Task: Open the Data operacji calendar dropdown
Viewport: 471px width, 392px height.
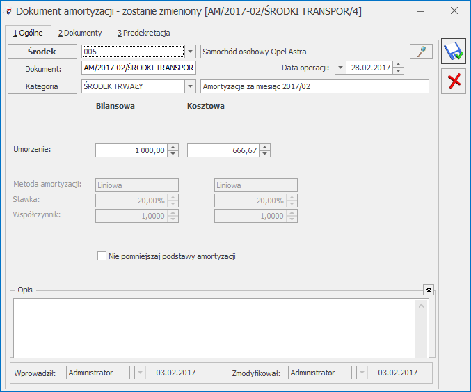Action: tap(340, 68)
